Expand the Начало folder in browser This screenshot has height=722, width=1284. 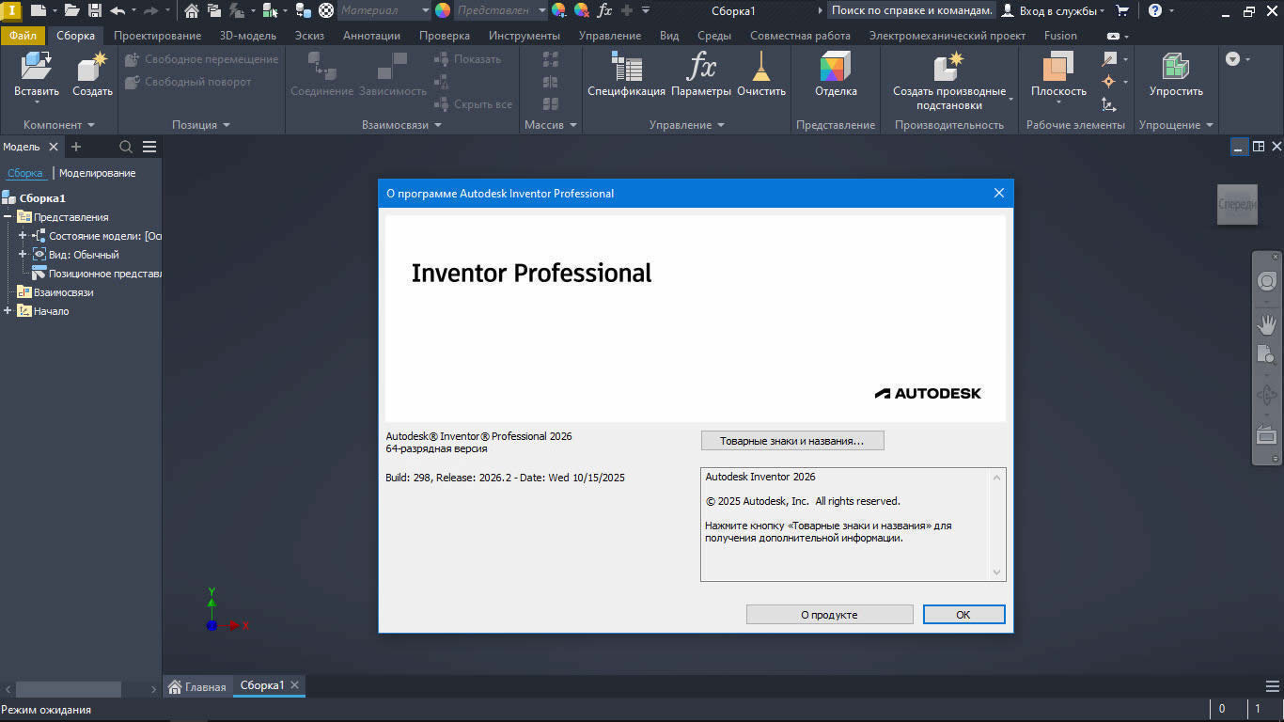pos(8,311)
